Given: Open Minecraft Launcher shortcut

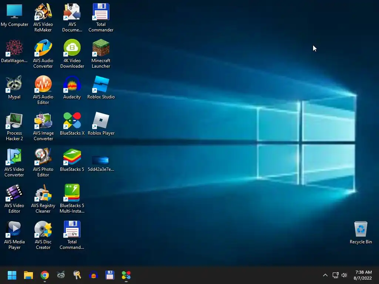Looking at the screenshot, I should [x=101, y=54].
